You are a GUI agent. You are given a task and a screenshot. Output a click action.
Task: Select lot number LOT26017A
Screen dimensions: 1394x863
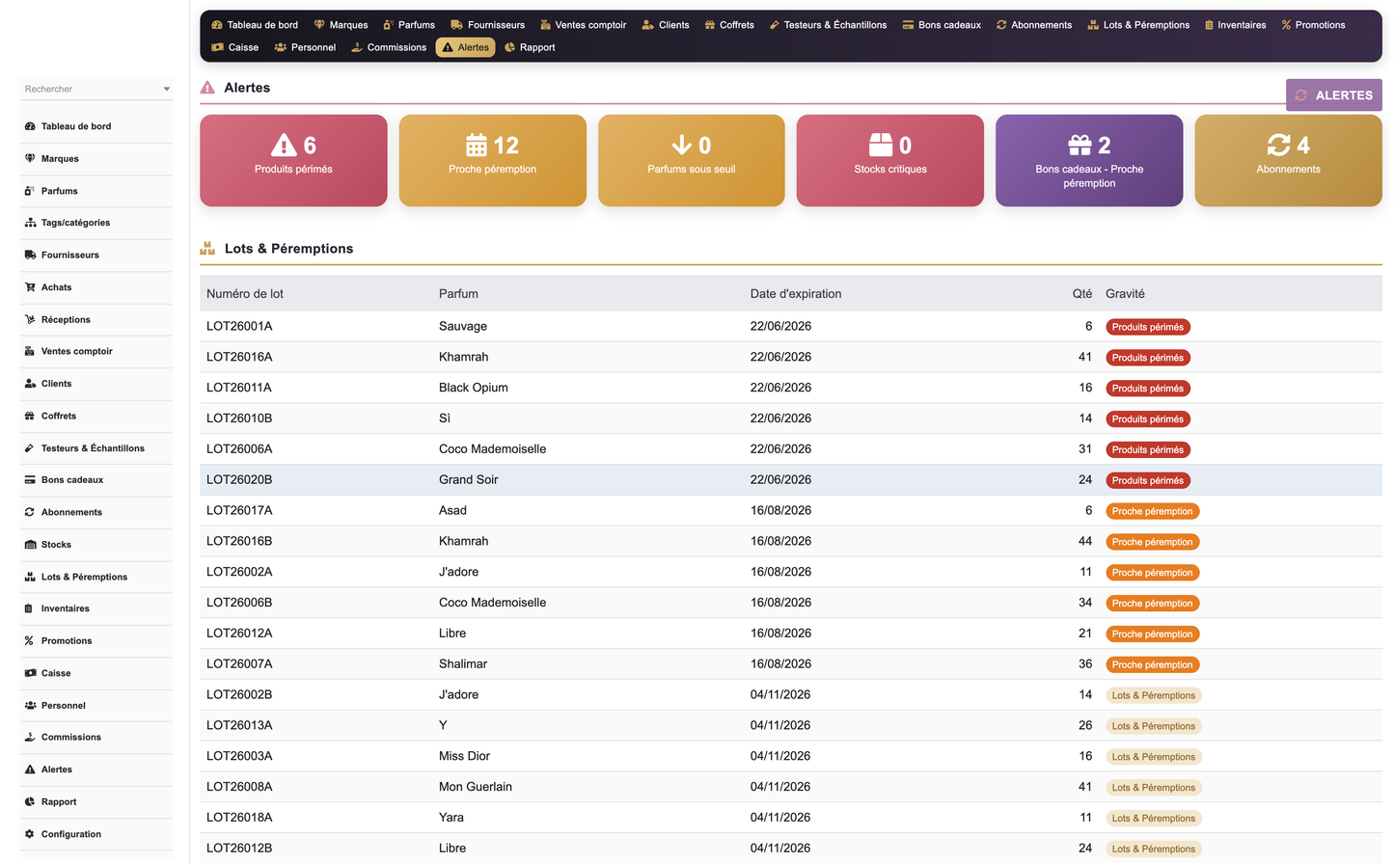click(x=239, y=511)
